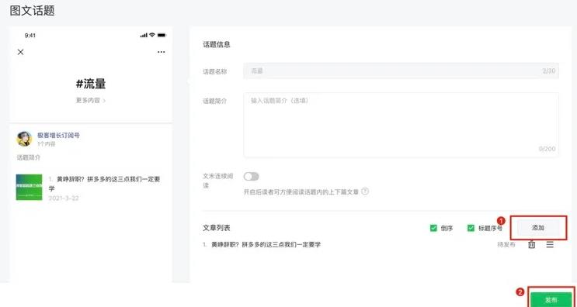577x307 pixels.
Task: Click the 待发布 status label
Action: [x=506, y=244]
